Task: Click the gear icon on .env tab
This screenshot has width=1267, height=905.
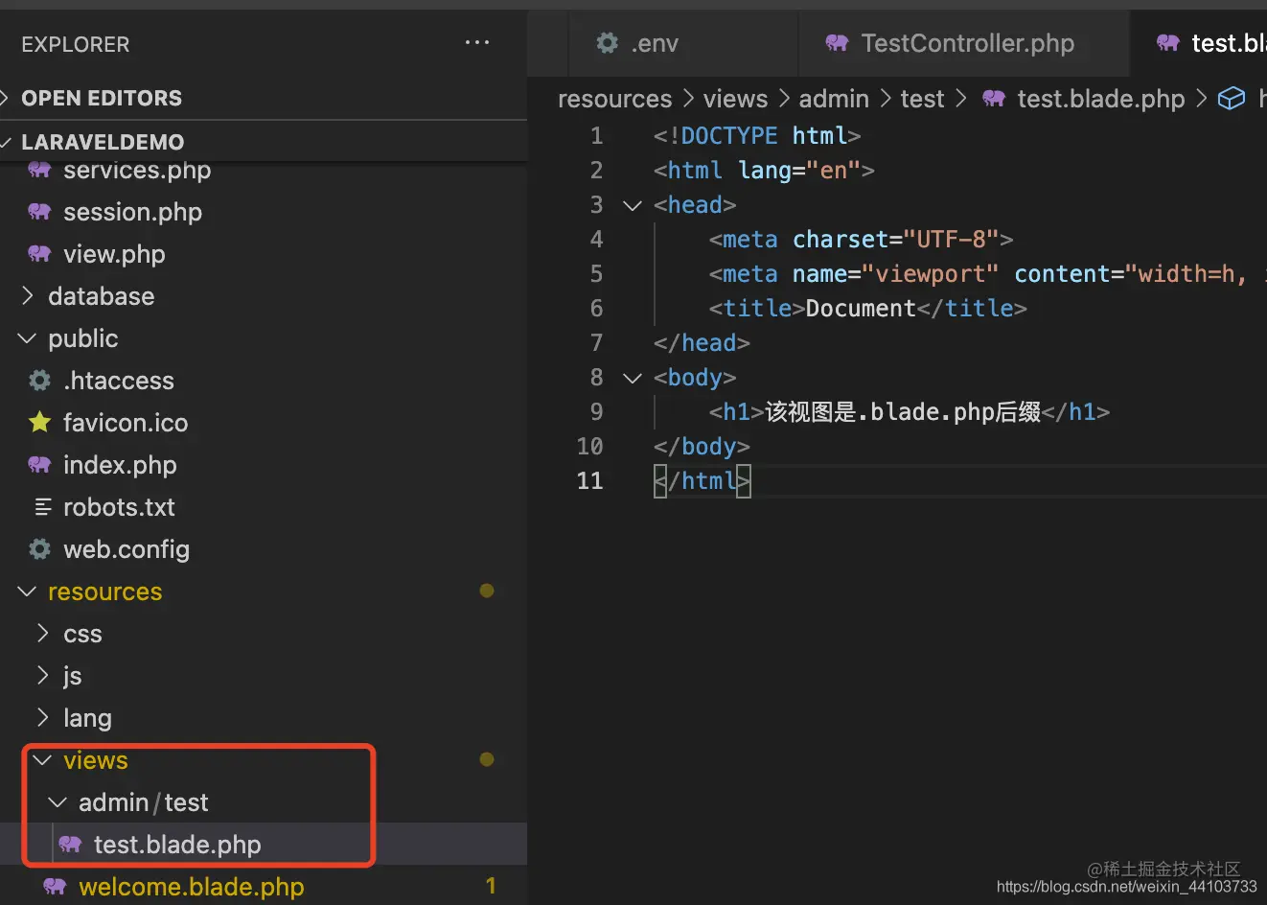Action: click(x=608, y=43)
